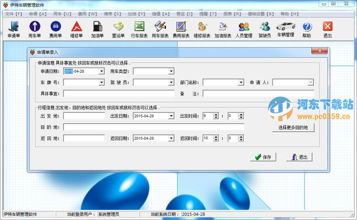Viewport: 357px width, 220px height.
Task: Open the 维修单 tool
Action: click(x=77, y=29)
